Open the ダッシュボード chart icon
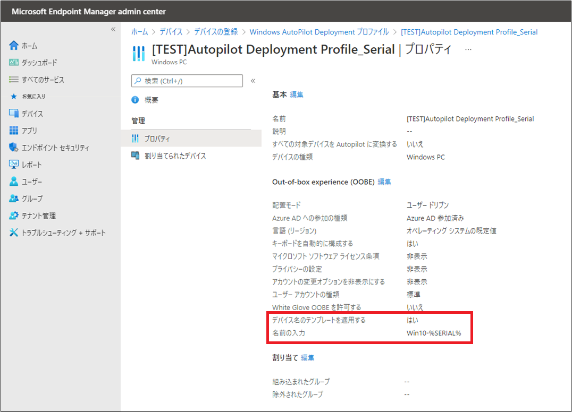 click(x=14, y=63)
